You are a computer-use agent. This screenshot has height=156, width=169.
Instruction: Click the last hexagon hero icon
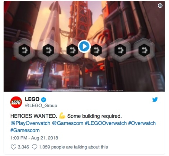click(144, 50)
